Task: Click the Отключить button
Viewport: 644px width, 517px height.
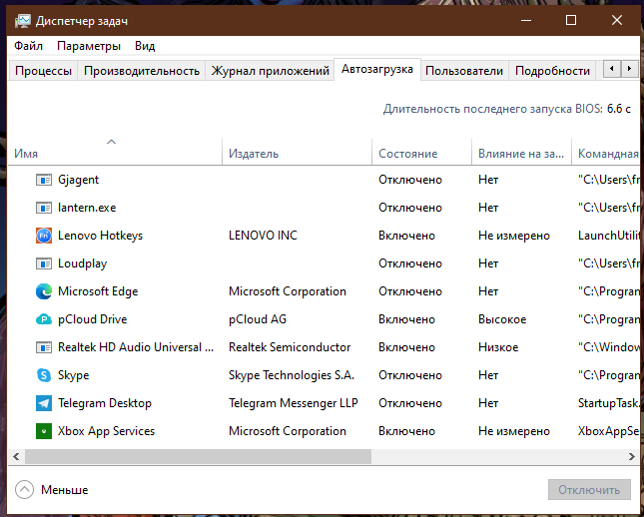Action: [x=589, y=489]
